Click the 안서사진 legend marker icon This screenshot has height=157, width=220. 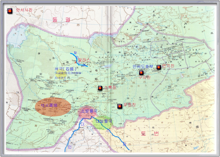point(10,11)
